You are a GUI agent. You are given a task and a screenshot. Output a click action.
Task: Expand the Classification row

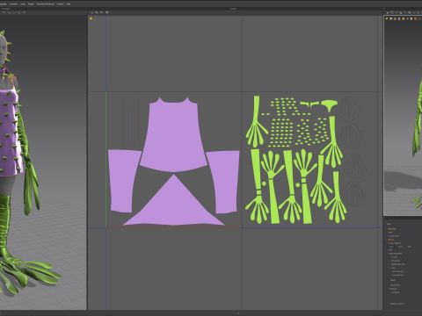(x=388, y=236)
